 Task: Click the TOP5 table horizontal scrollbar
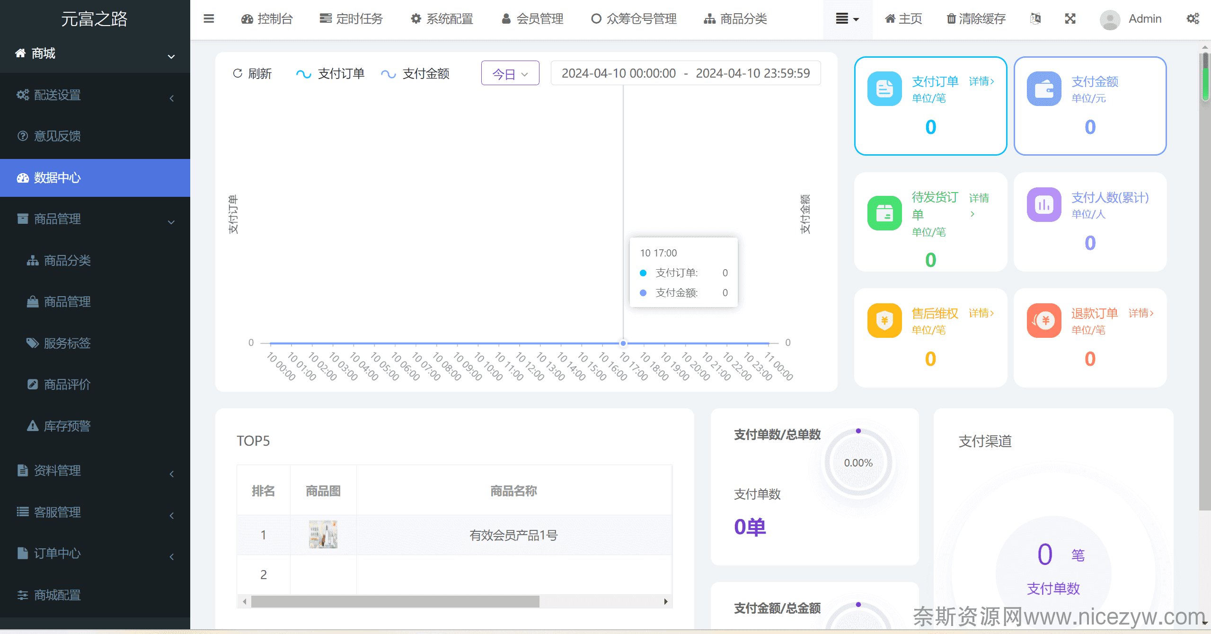[395, 601]
